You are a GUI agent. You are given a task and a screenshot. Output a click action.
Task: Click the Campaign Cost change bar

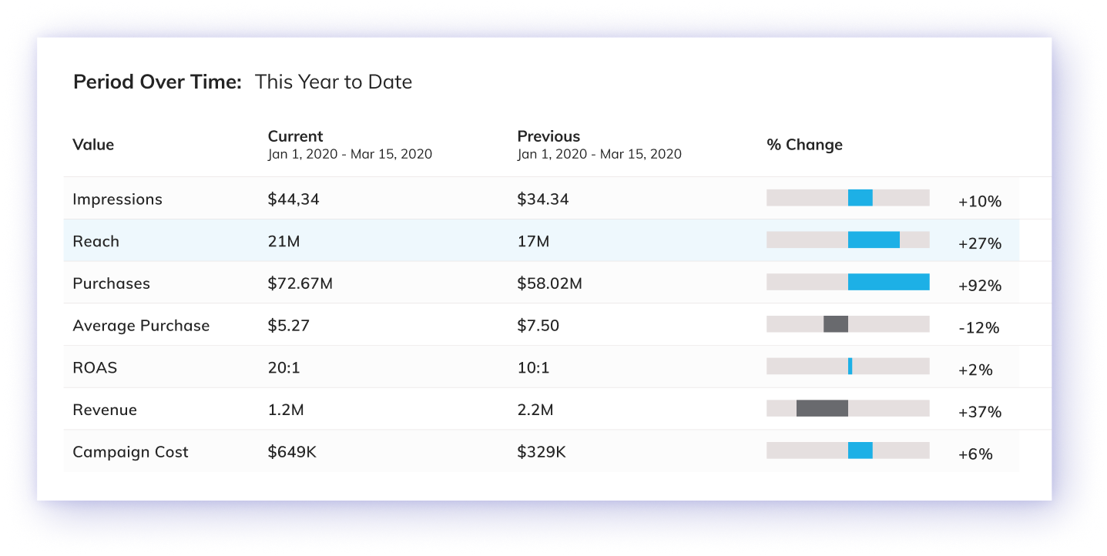pos(860,450)
